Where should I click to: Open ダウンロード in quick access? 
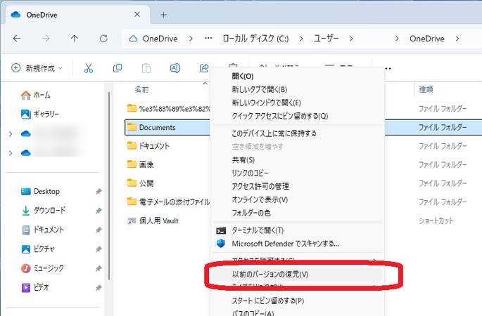pos(44,211)
